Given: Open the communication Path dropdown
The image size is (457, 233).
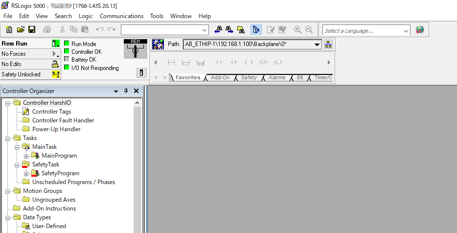Looking at the screenshot, I should point(317,45).
